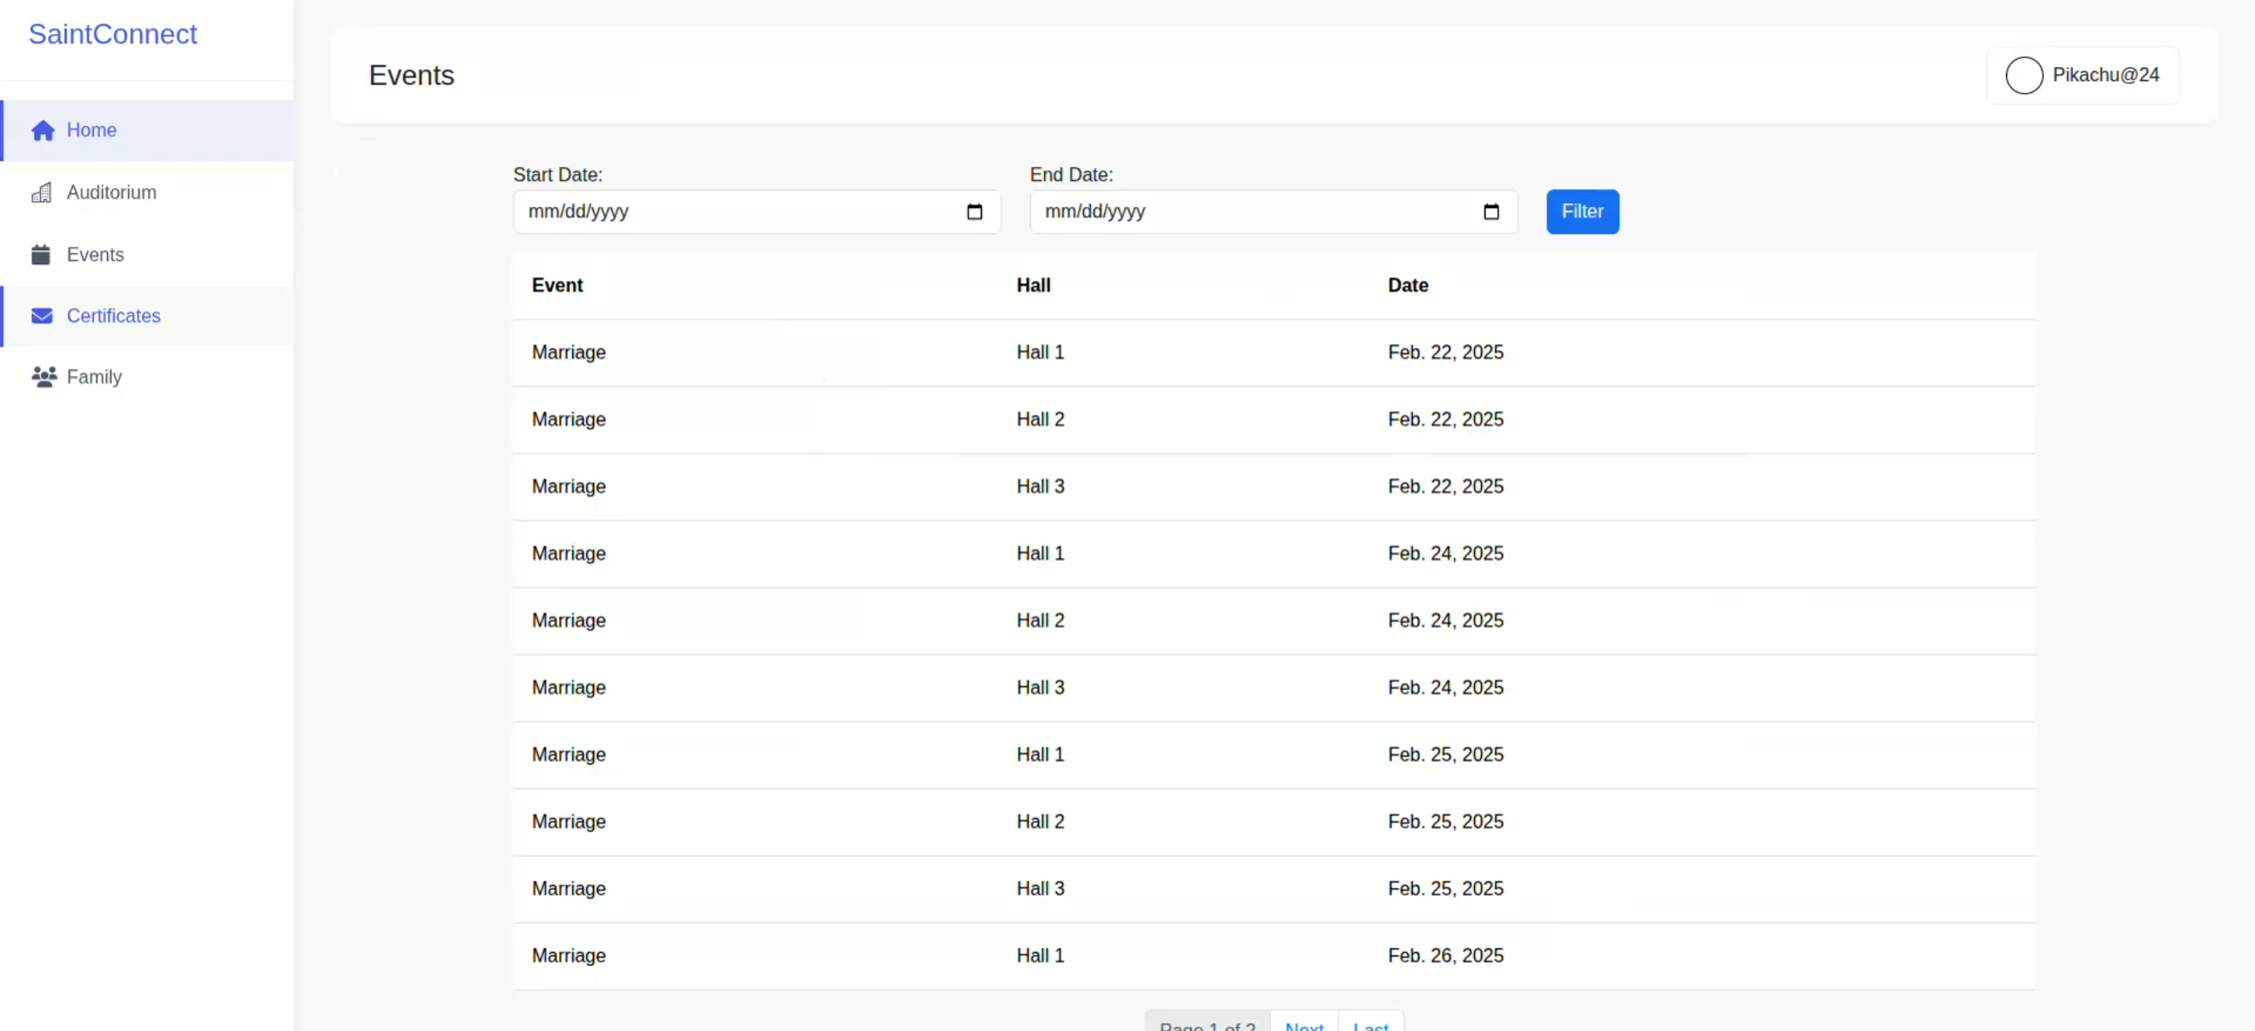Image resolution: width=2255 pixels, height=1031 pixels.
Task: Open the Family page
Action: pos(147,377)
